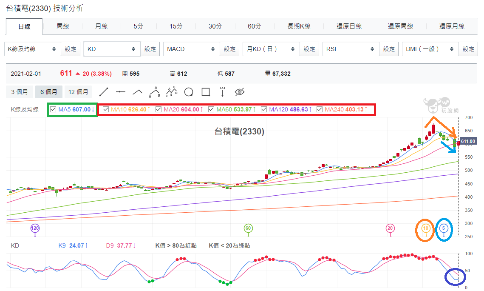The width and height of the screenshot is (484, 291).
Task: Click 設定 next to MACD dropdown
Action: tap(229, 49)
